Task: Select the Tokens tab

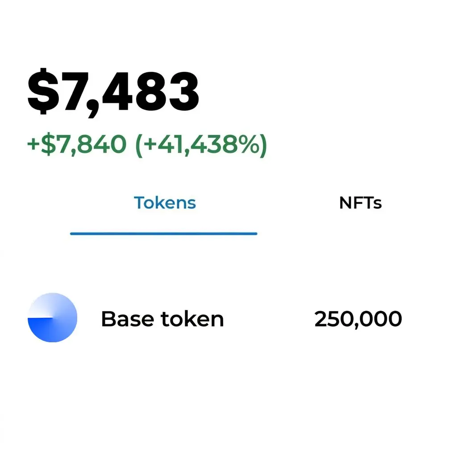Action: point(165,203)
